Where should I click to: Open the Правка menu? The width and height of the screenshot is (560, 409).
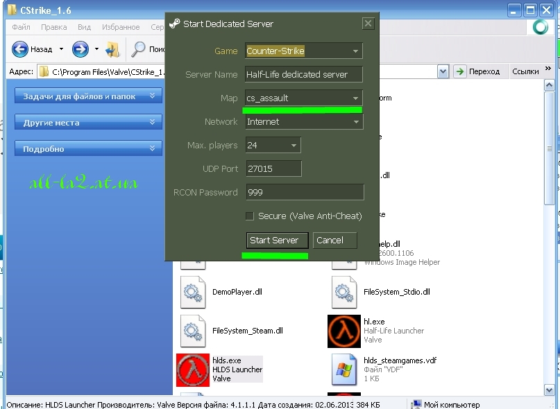(x=54, y=27)
